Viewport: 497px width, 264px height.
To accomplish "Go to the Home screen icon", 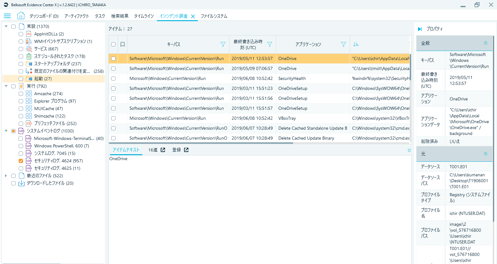I will pyautogui.click(x=21, y=16).
